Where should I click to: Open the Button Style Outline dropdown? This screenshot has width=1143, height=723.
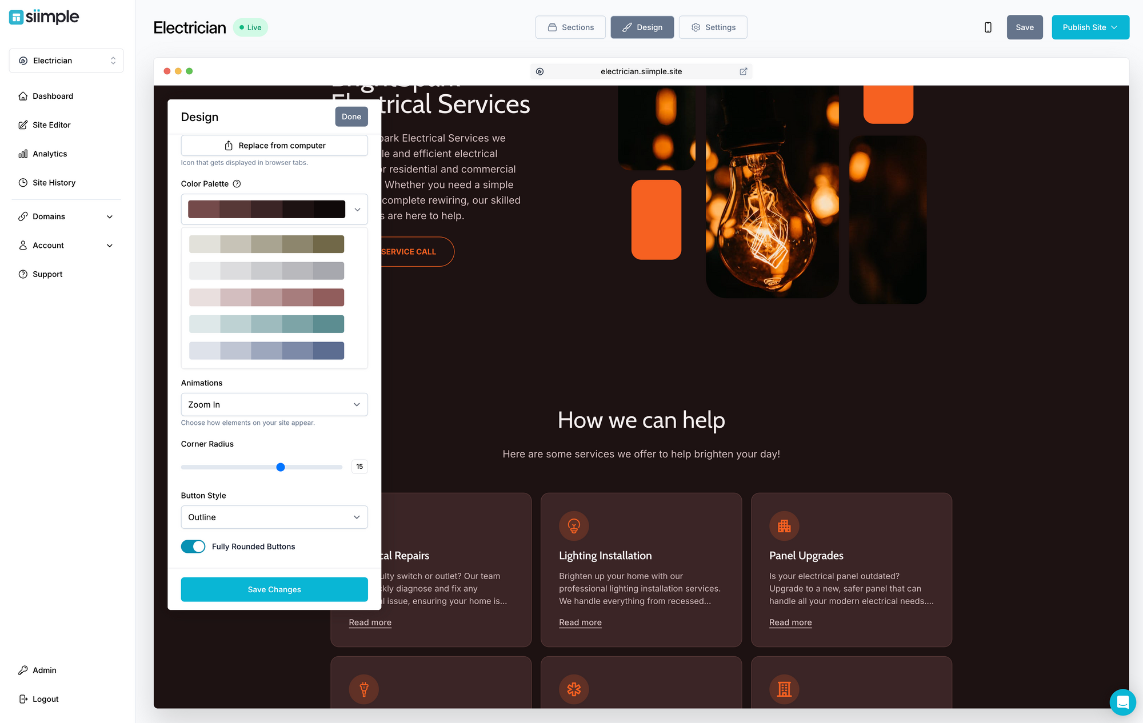click(x=274, y=517)
